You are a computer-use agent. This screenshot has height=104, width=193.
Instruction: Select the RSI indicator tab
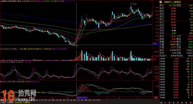[64, 100]
